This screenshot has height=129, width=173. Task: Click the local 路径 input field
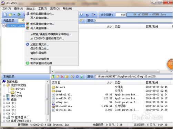(x=133, y=77)
